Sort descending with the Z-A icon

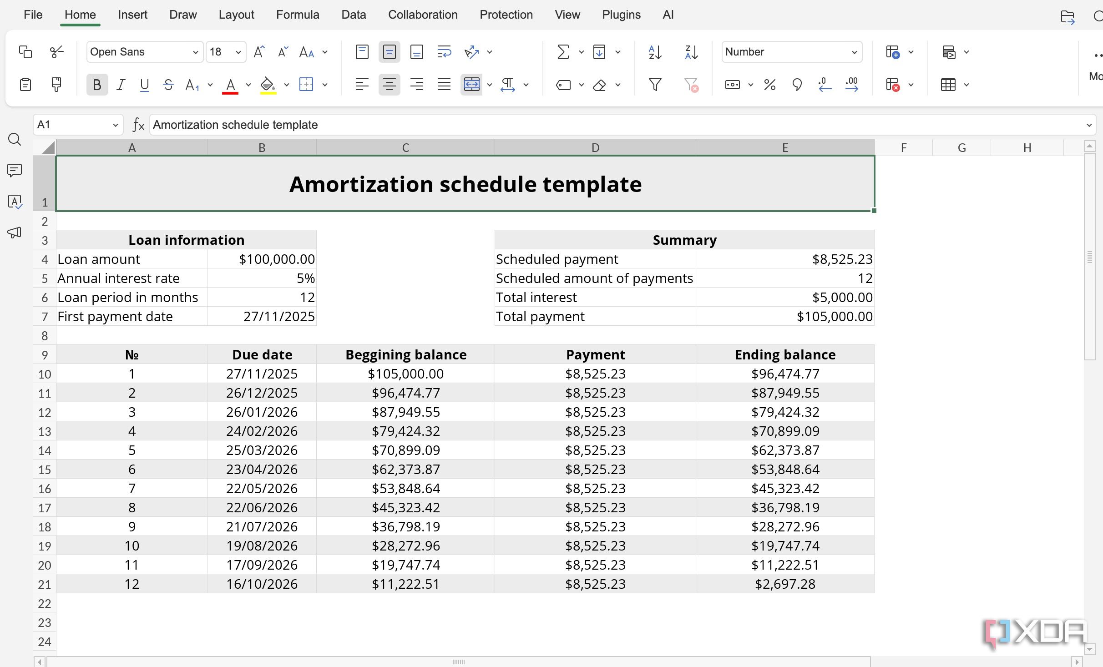click(691, 52)
